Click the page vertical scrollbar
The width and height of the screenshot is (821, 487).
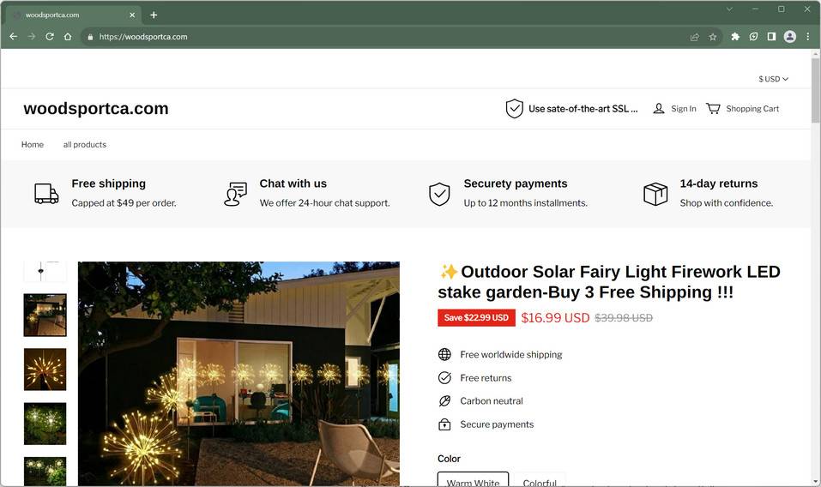815,268
